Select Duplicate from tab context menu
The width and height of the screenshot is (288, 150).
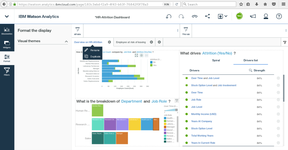click(x=92, y=57)
